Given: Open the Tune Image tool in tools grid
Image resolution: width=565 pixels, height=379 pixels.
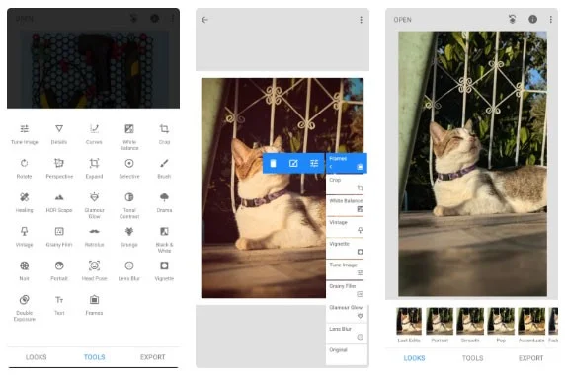Looking at the screenshot, I should point(24,134).
